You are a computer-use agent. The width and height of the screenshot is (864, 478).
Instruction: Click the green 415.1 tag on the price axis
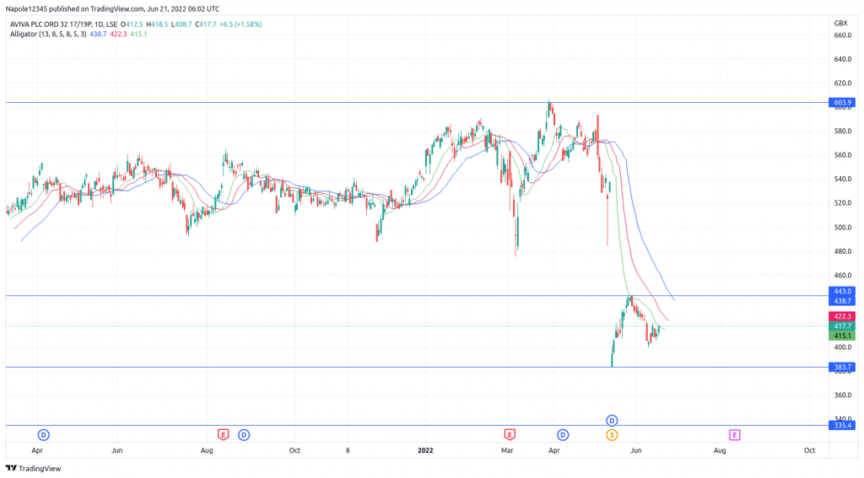tap(843, 336)
